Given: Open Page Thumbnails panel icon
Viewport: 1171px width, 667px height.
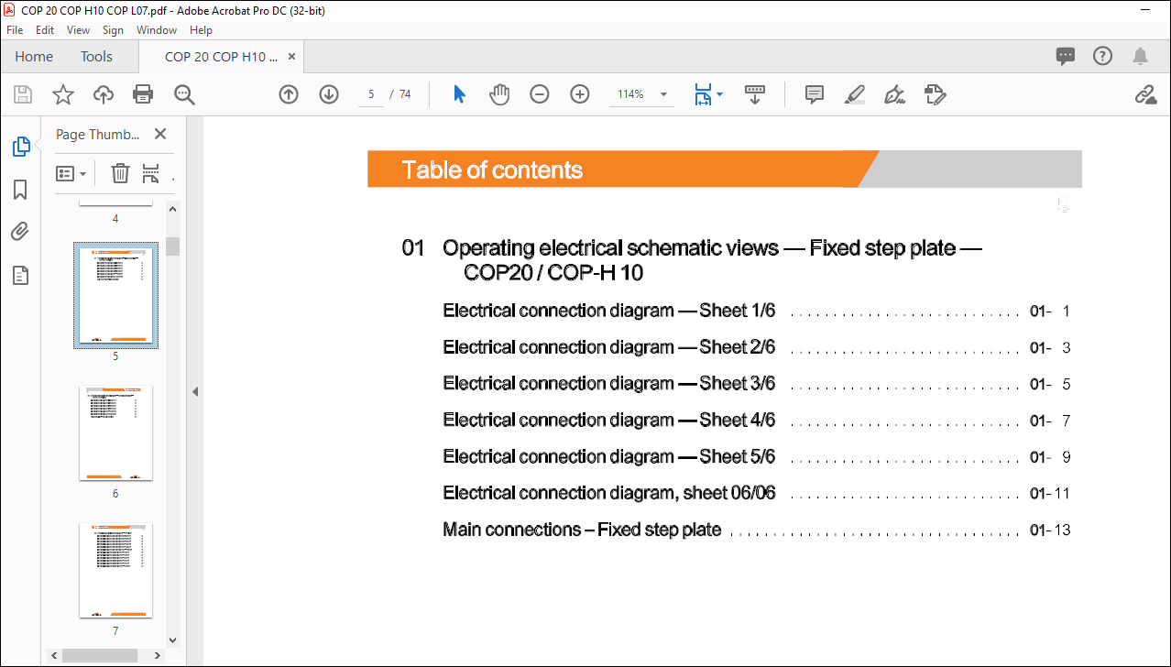Looking at the screenshot, I should [x=21, y=146].
